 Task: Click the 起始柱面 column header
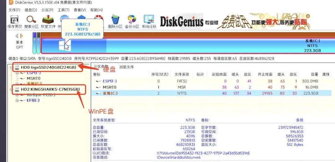(219, 74)
